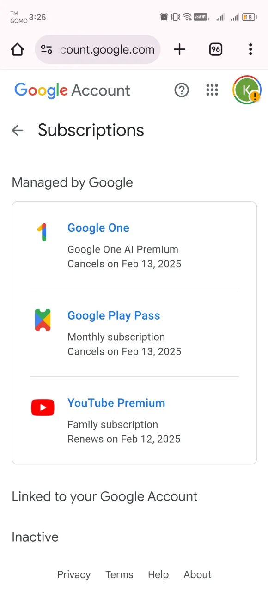Image resolution: width=268 pixels, height=591 pixels.
Task: Open the About footer link
Action: click(197, 575)
